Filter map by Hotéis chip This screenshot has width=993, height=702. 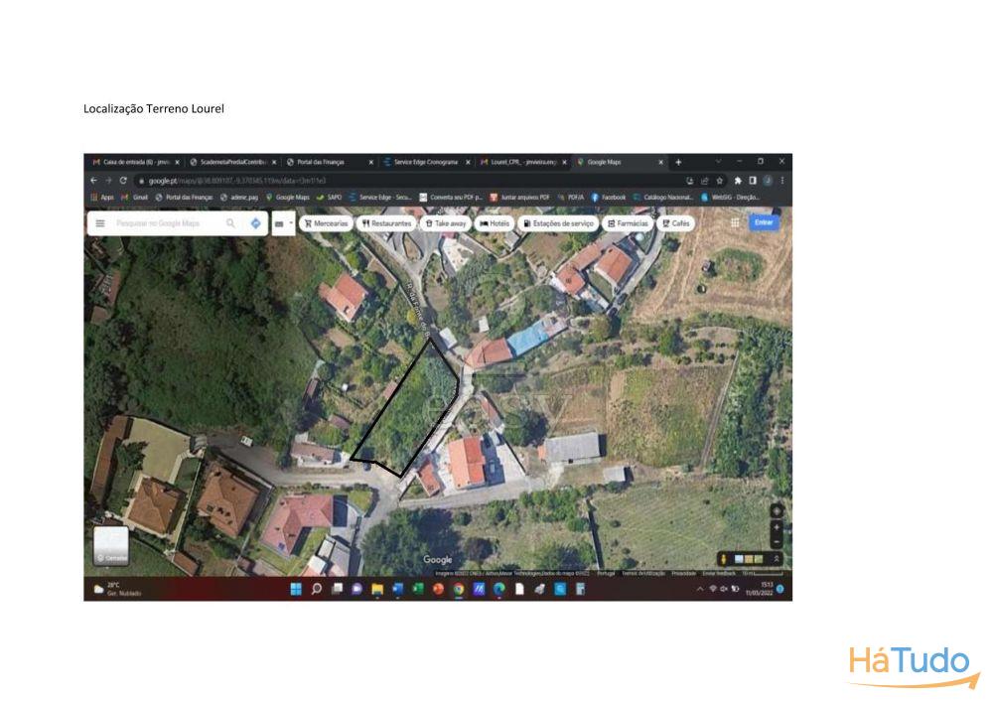click(x=495, y=223)
